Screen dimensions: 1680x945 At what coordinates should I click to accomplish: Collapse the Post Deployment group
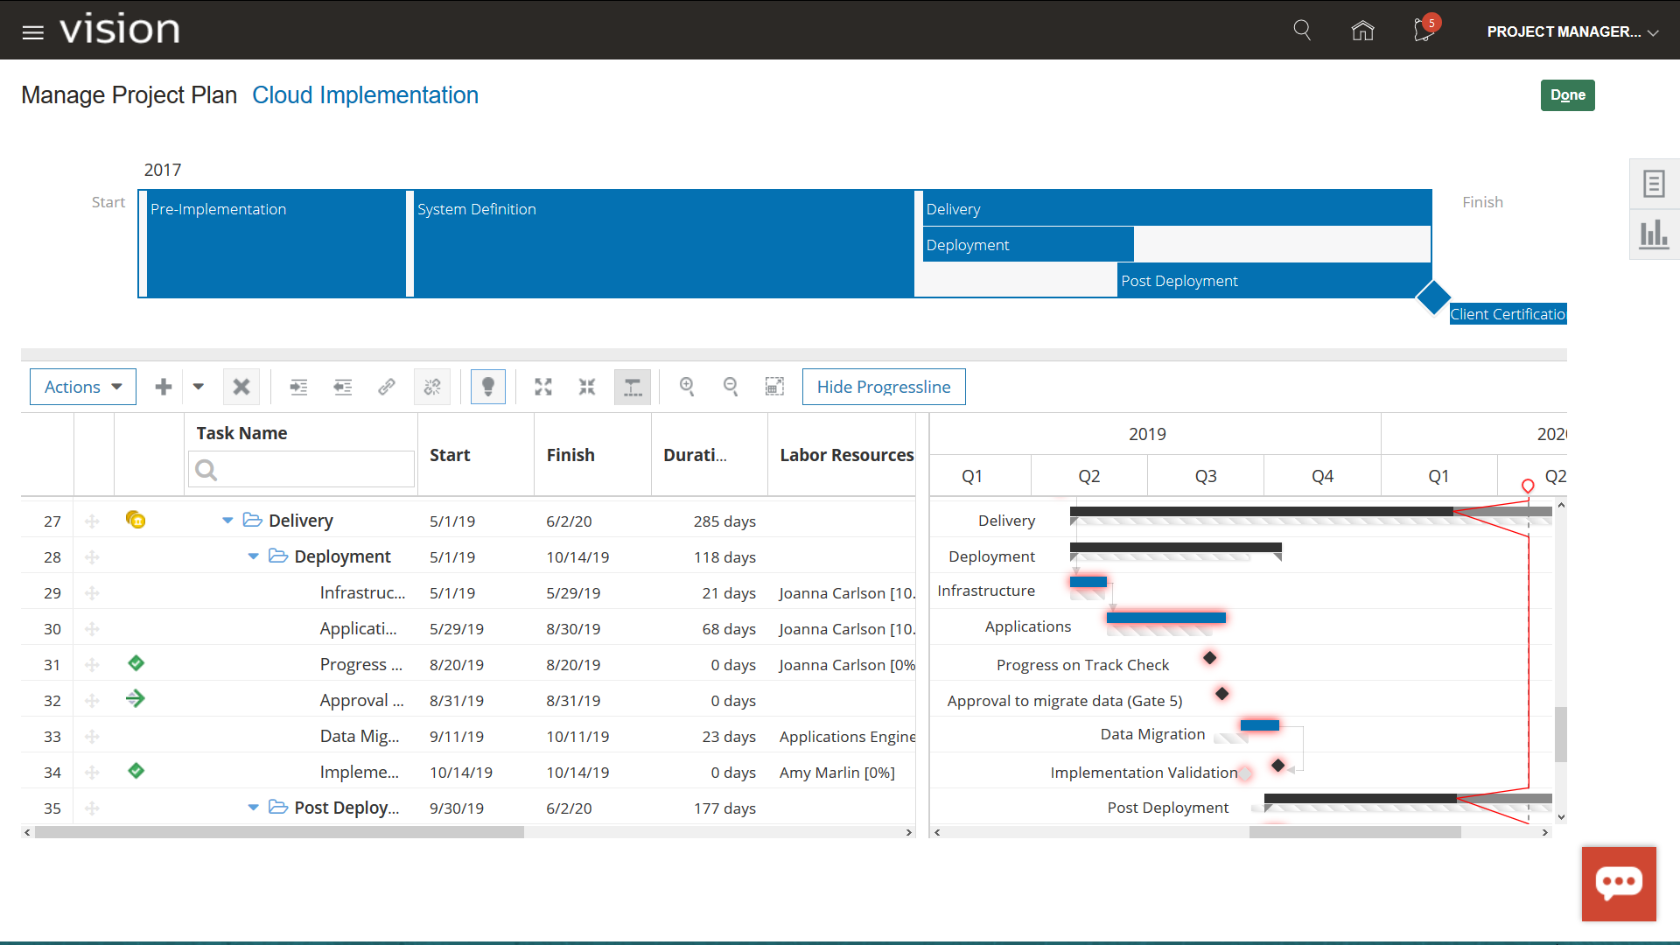point(253,808)
